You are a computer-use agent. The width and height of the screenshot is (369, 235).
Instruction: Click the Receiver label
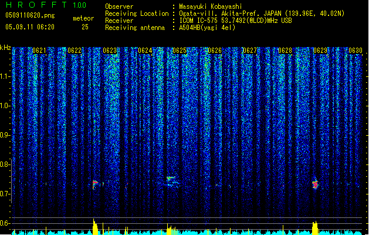click(119, 21)
